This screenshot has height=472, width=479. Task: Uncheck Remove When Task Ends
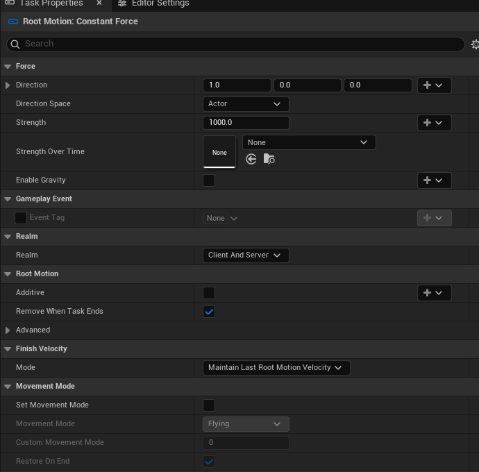click(x=209, y=312)
